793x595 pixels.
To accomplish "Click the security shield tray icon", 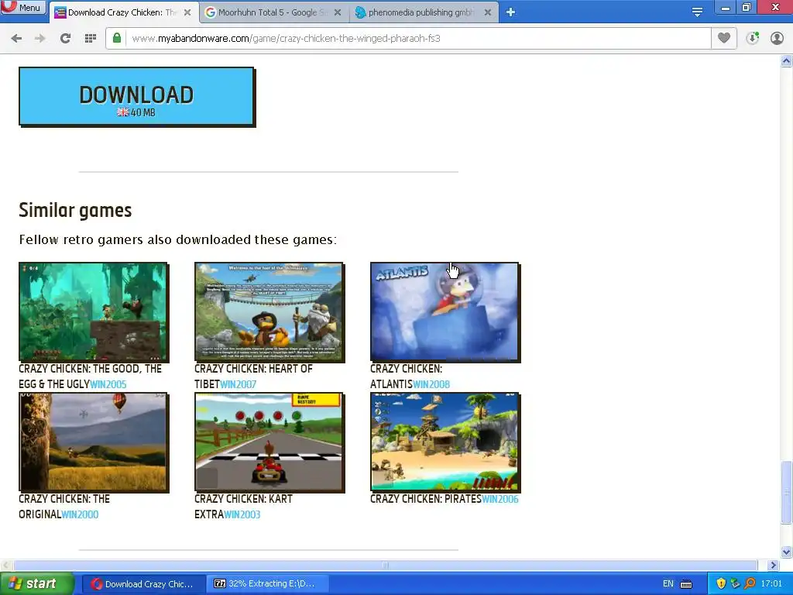I will pyautogui.click(x=721, y=584).
